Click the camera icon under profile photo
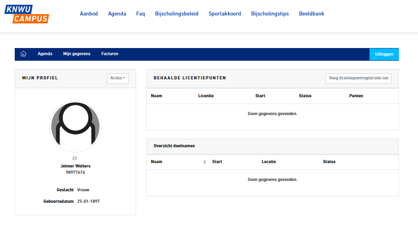 (75, 158)
